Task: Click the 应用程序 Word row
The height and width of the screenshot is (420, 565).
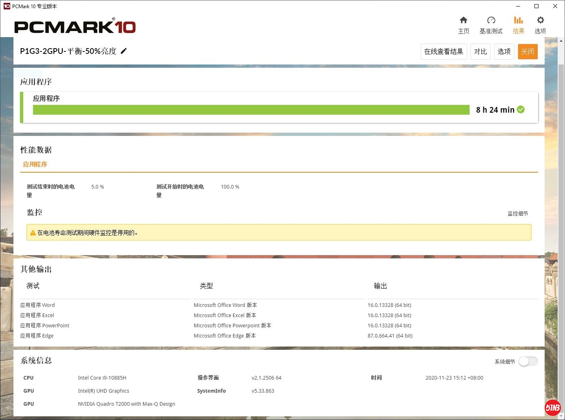Action: [x=38, y=305]
